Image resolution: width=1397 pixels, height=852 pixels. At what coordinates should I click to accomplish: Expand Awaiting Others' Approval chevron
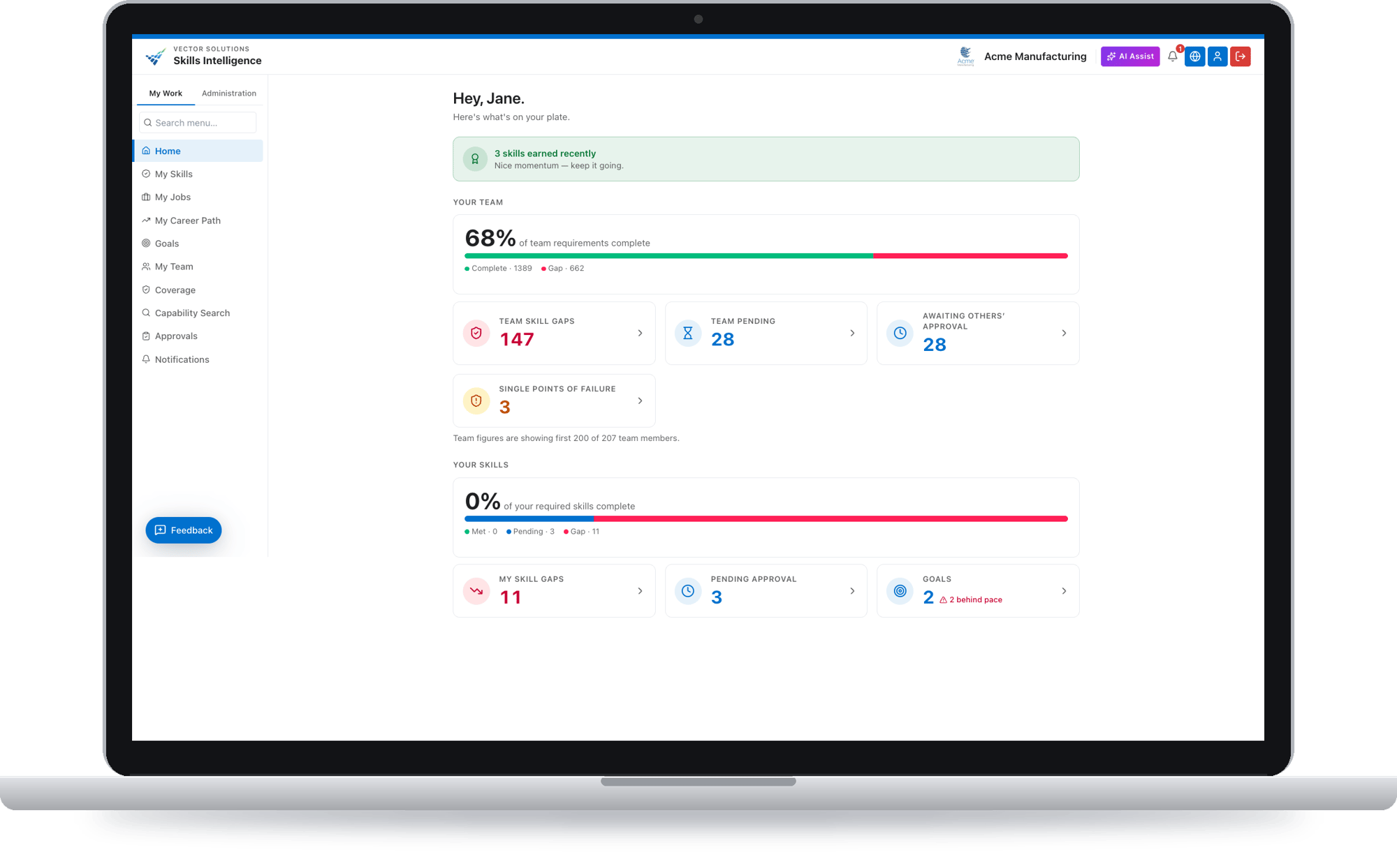click(1064, 333)
